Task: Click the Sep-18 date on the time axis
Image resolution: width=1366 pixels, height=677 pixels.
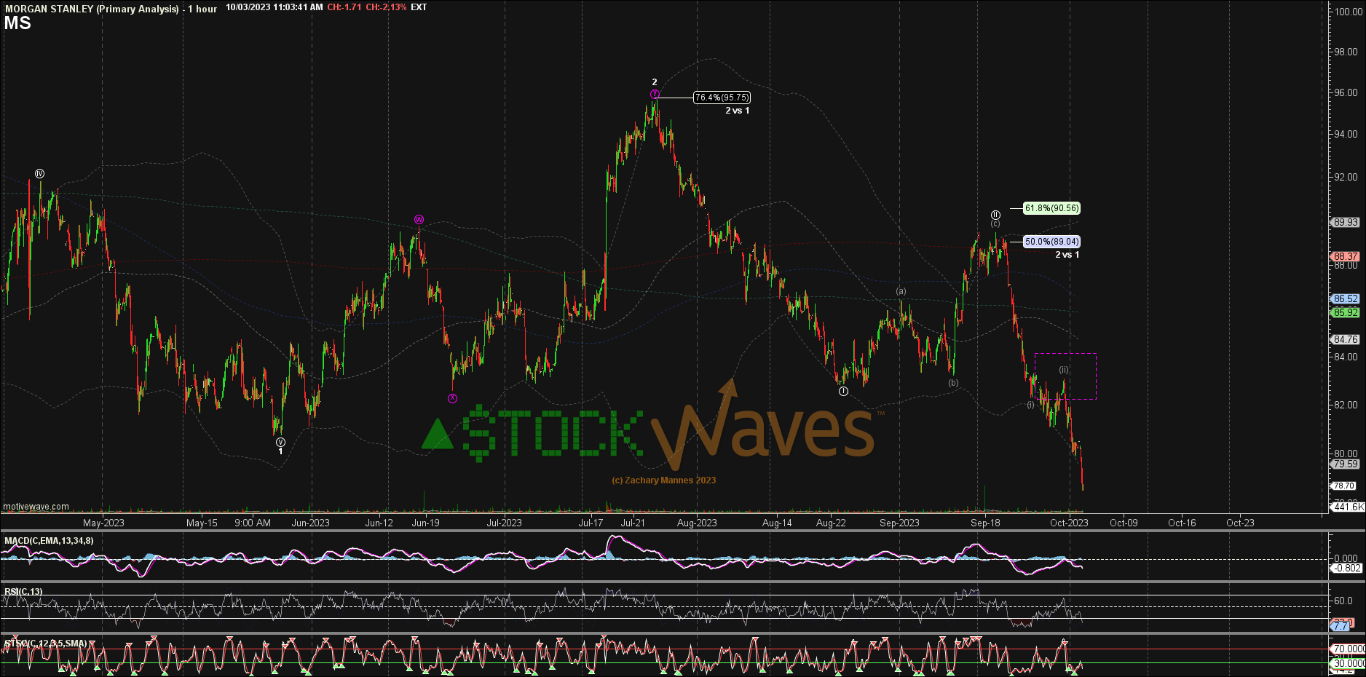Action: [985, 523]
